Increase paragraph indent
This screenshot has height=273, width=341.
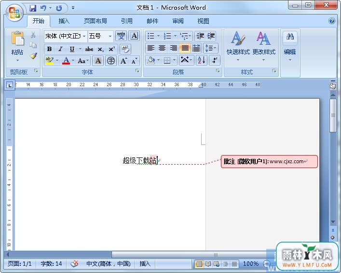pos(211,36)
